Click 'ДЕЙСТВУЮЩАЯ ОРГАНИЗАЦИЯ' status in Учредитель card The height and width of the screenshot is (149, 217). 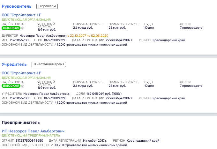(26, 78)
